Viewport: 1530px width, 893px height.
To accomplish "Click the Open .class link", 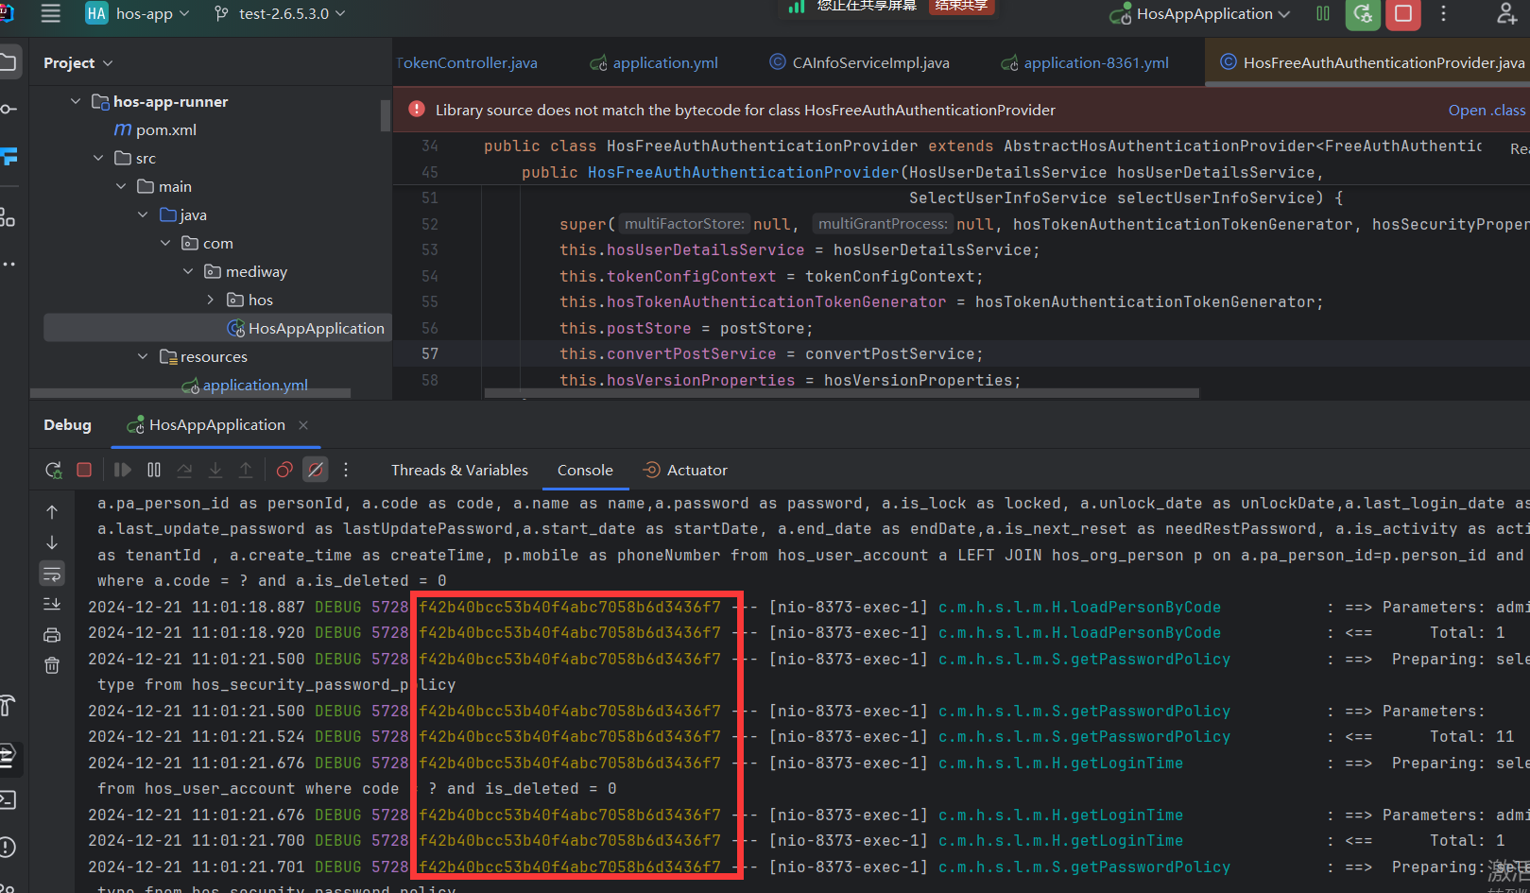I will (1487, 111).
